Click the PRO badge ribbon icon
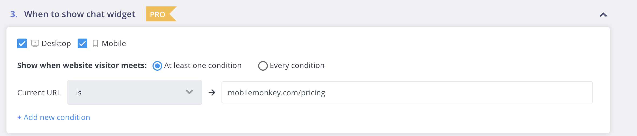Image resolution: width=637 pixels, height=136 pixels. 161,14
